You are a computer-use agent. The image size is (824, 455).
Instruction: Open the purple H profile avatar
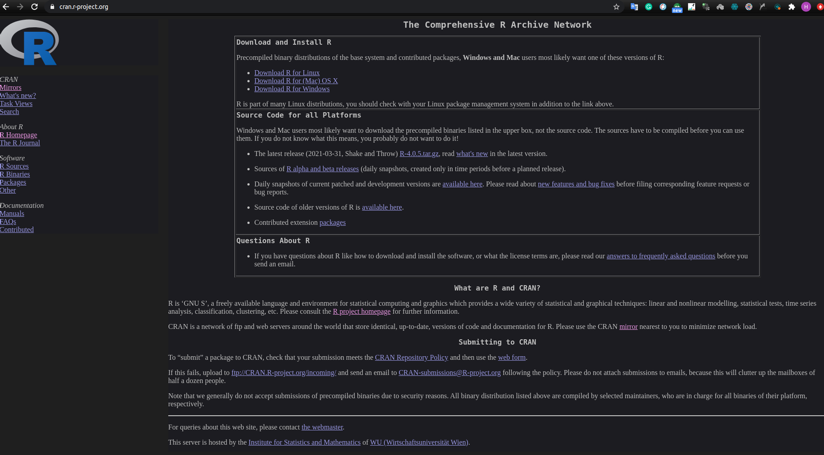pyautogui.click(x=806, y=7)
